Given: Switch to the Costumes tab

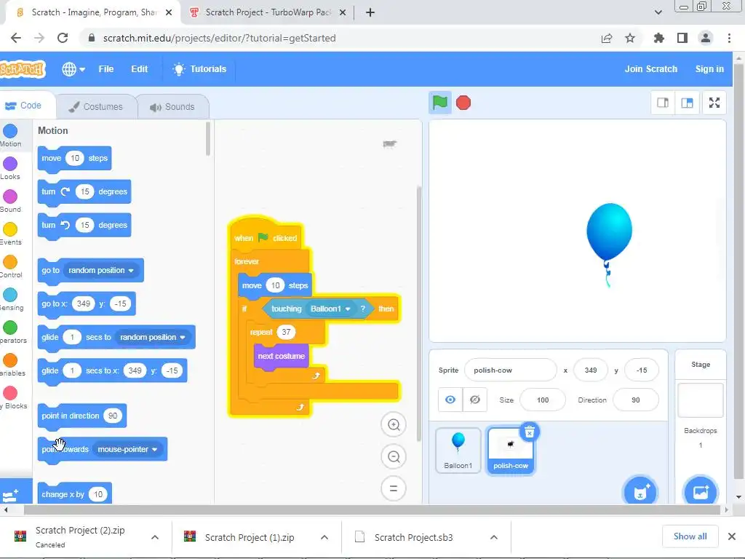Looking at the screenshot, I should tap(96, 106).
